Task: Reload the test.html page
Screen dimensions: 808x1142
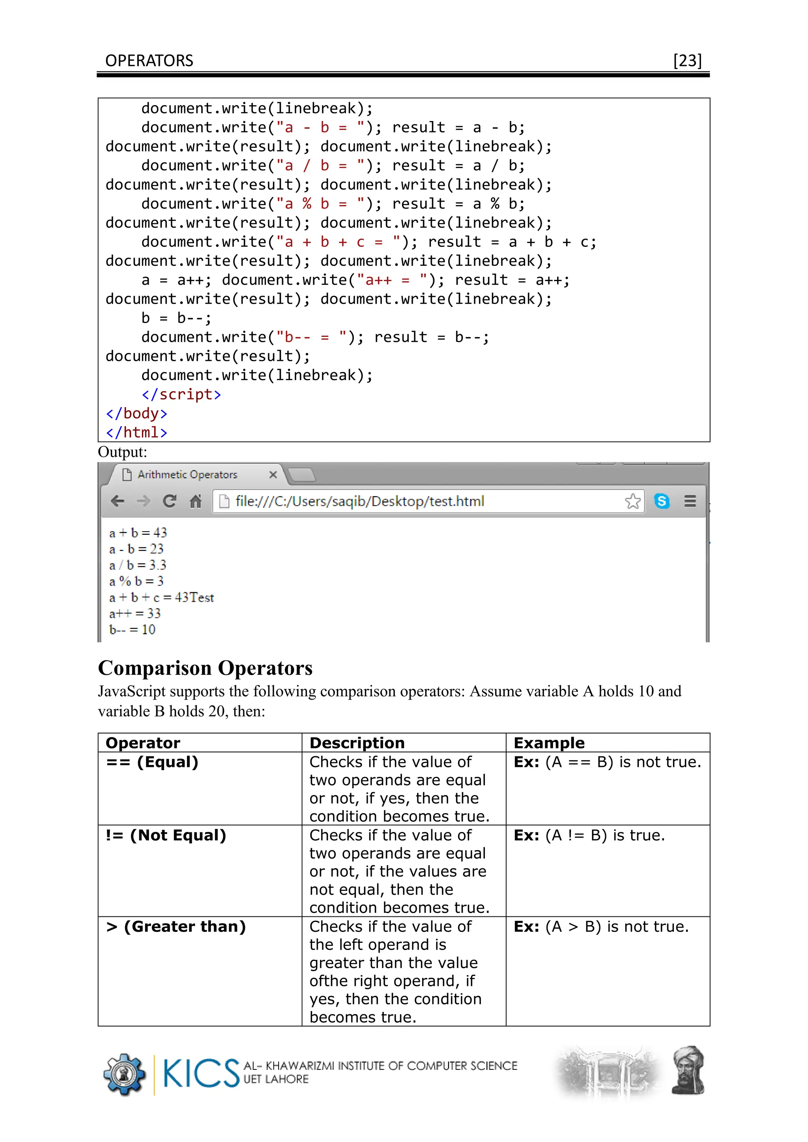Action: [170, 501]
